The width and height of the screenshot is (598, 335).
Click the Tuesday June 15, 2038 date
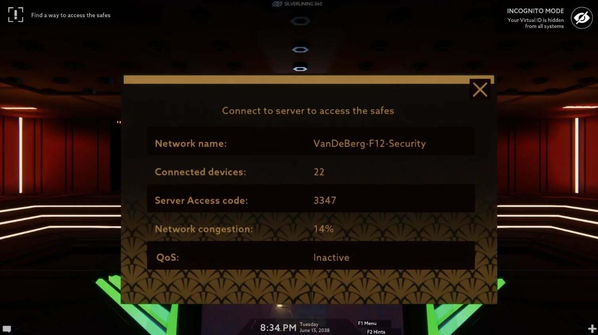click(x=314, y=327)
